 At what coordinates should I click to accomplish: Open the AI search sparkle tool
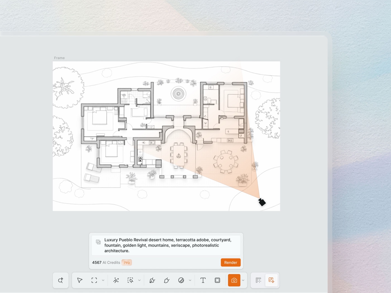[x=61, y=280]
